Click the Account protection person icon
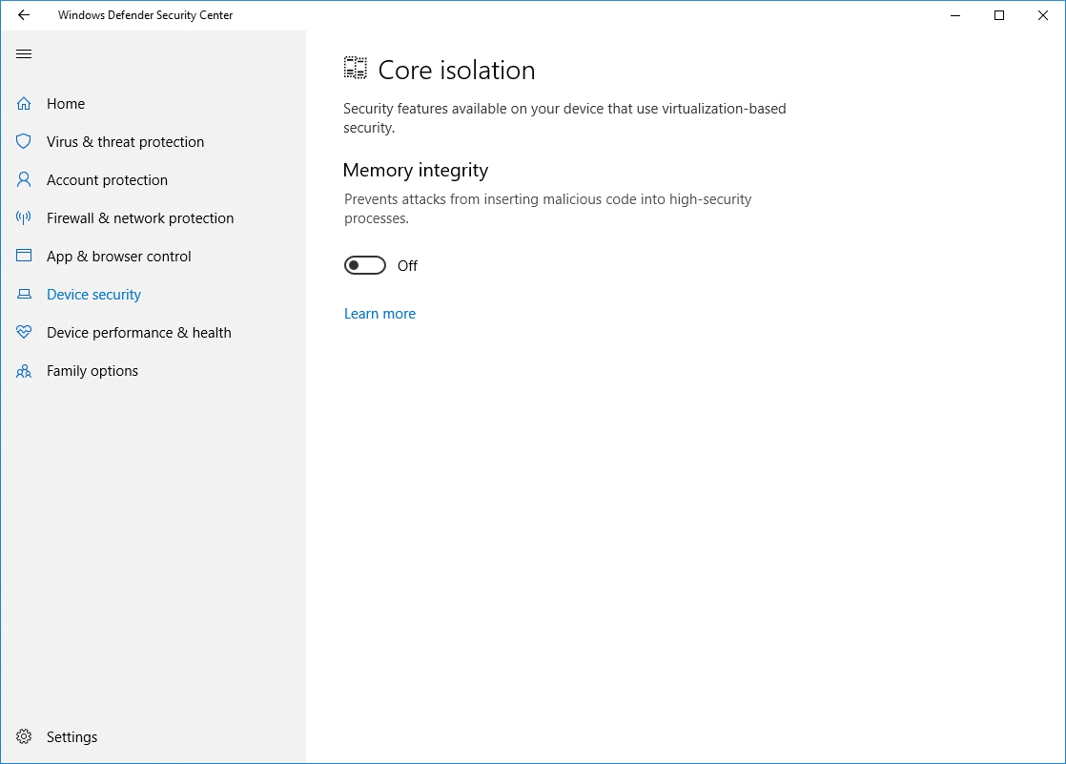Image resolution: width=1066 pixels, height=764 pixels. tap(24, 180)
